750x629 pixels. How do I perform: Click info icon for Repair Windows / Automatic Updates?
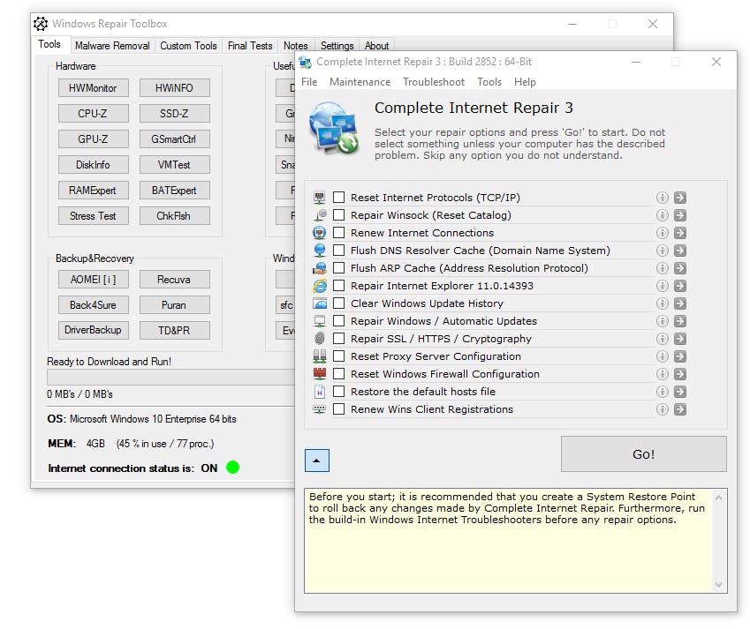662,321
